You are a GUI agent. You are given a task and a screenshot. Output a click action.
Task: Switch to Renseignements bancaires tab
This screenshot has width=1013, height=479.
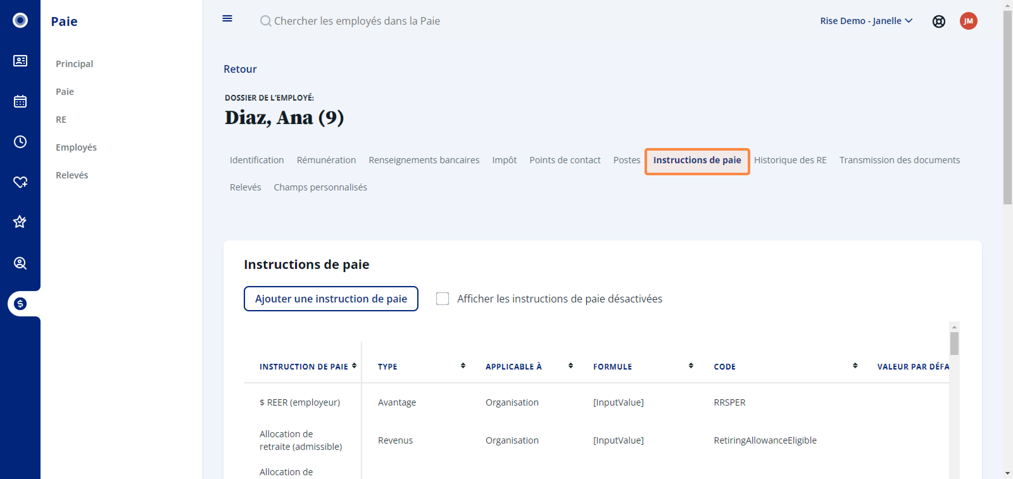tap(424, 160)
